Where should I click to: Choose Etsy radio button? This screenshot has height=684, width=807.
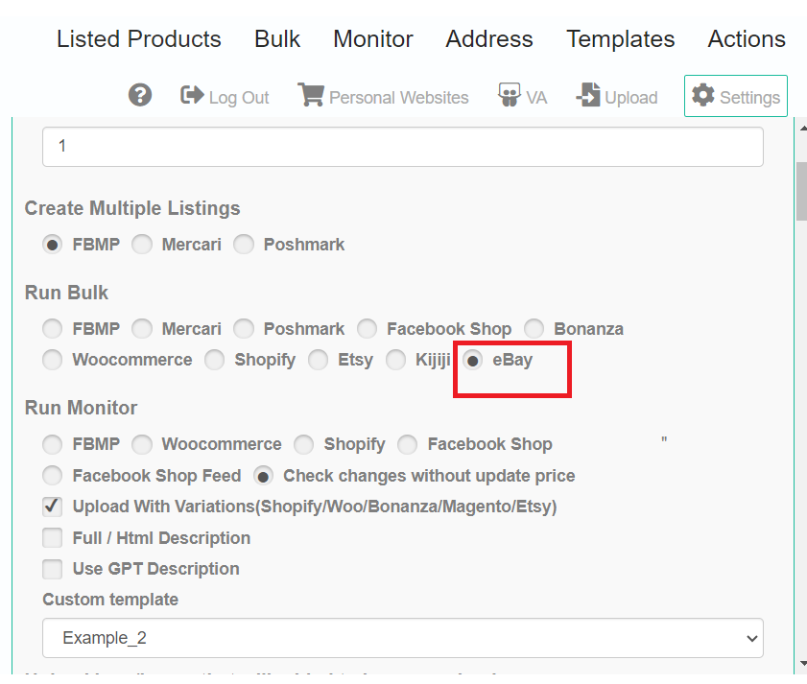(318, 360)
